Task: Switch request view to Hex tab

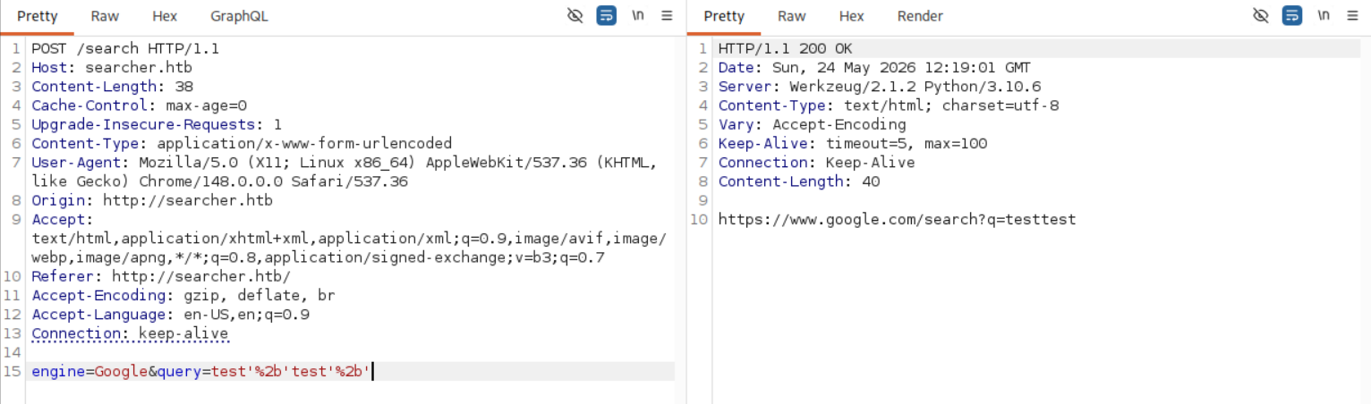Action: coord(165,16)
